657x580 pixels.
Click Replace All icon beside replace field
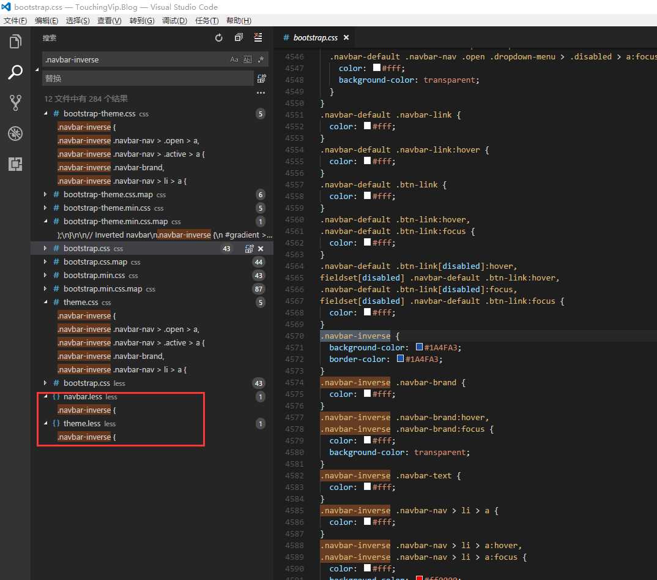[262, 78]
